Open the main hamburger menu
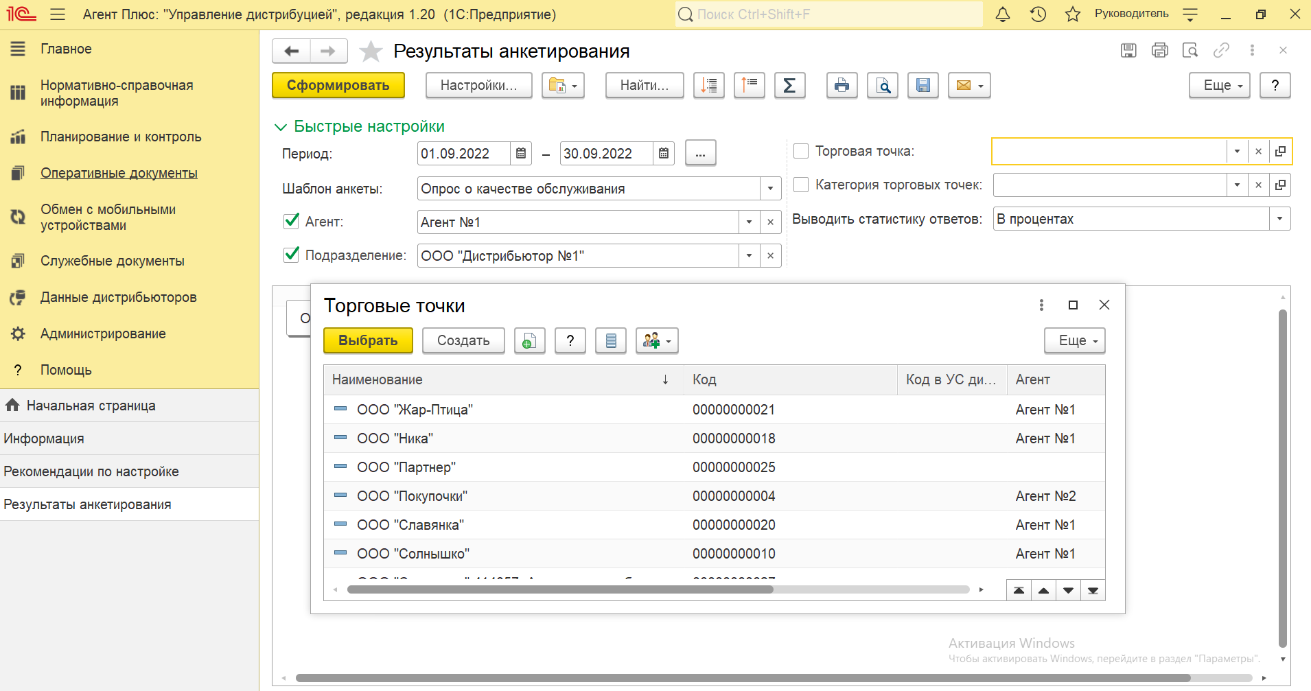 [x=58, y=14]
